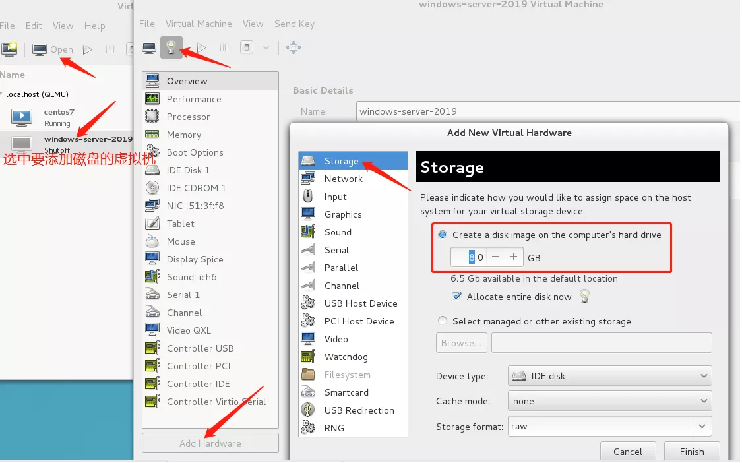Image resolution: width=742 pixels, height=463 pixels.
Task: Select Network in the hardware type list
Action: tap(343, 179)
